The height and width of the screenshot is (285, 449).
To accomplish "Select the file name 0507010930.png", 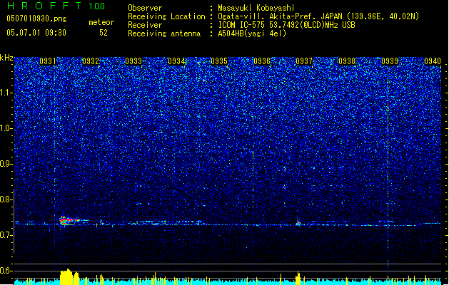I will coord(36,19).
